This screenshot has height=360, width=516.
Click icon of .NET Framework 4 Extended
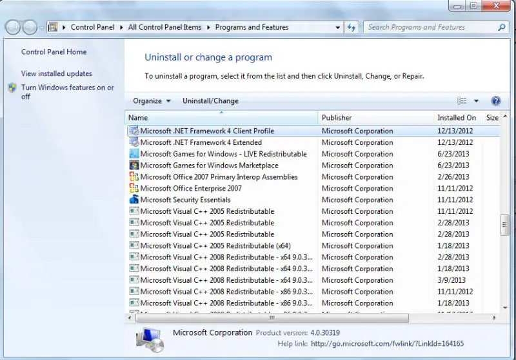tap(134, 142)
